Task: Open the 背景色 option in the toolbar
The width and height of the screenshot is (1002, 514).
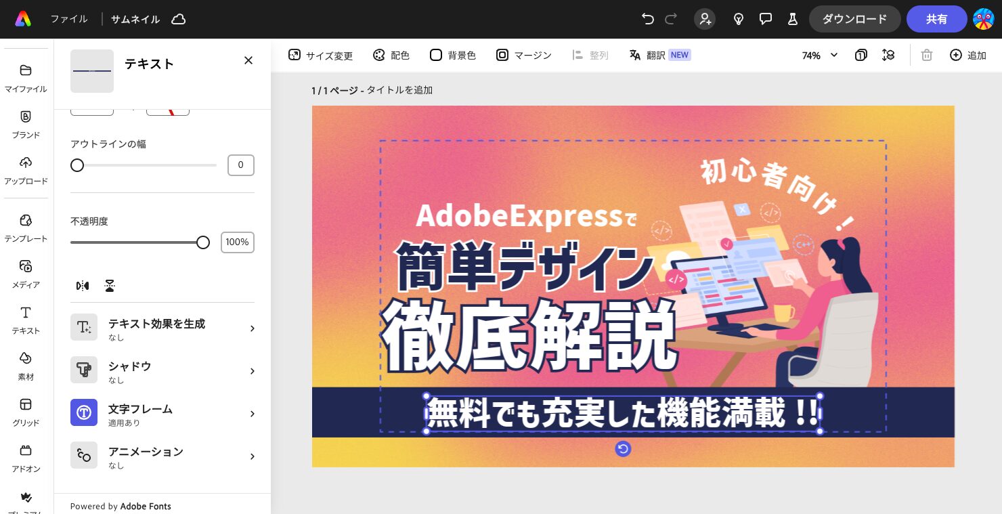Action: [452, 55]
